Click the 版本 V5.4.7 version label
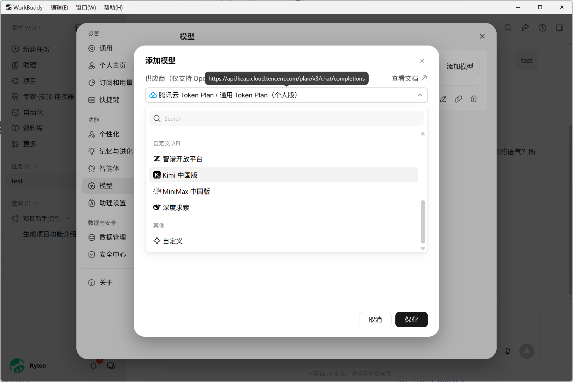573x382 pixels. click(26, 28)
